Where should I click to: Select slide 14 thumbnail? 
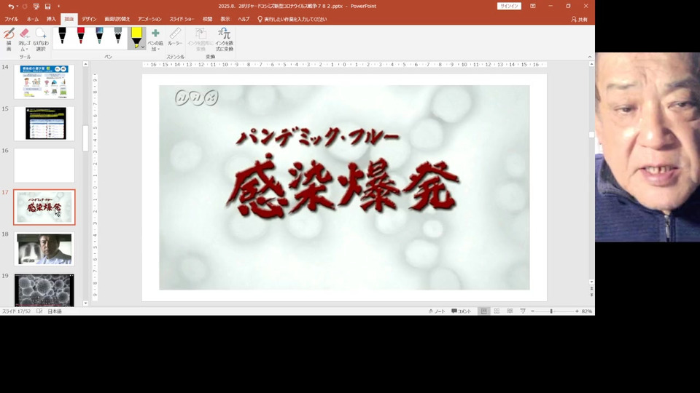coord(44,82)
